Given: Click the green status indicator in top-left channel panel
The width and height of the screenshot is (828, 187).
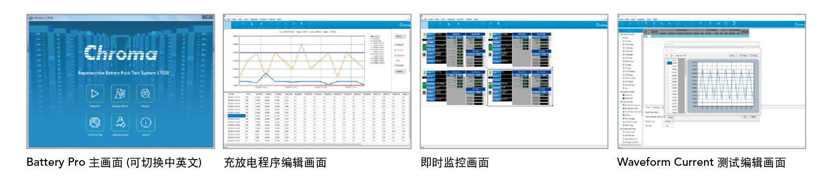Looking at the screenshot, I should click(x=425, y=35).
